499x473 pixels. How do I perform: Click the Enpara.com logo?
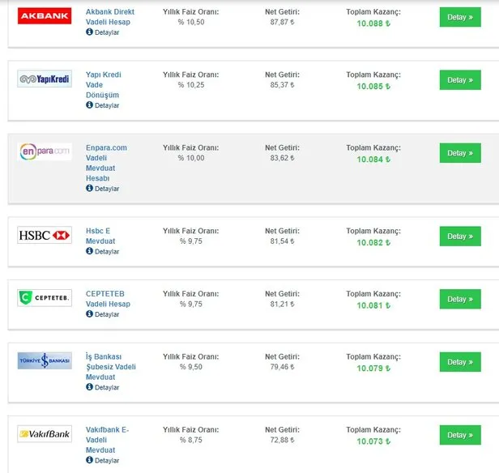[45, 151]
